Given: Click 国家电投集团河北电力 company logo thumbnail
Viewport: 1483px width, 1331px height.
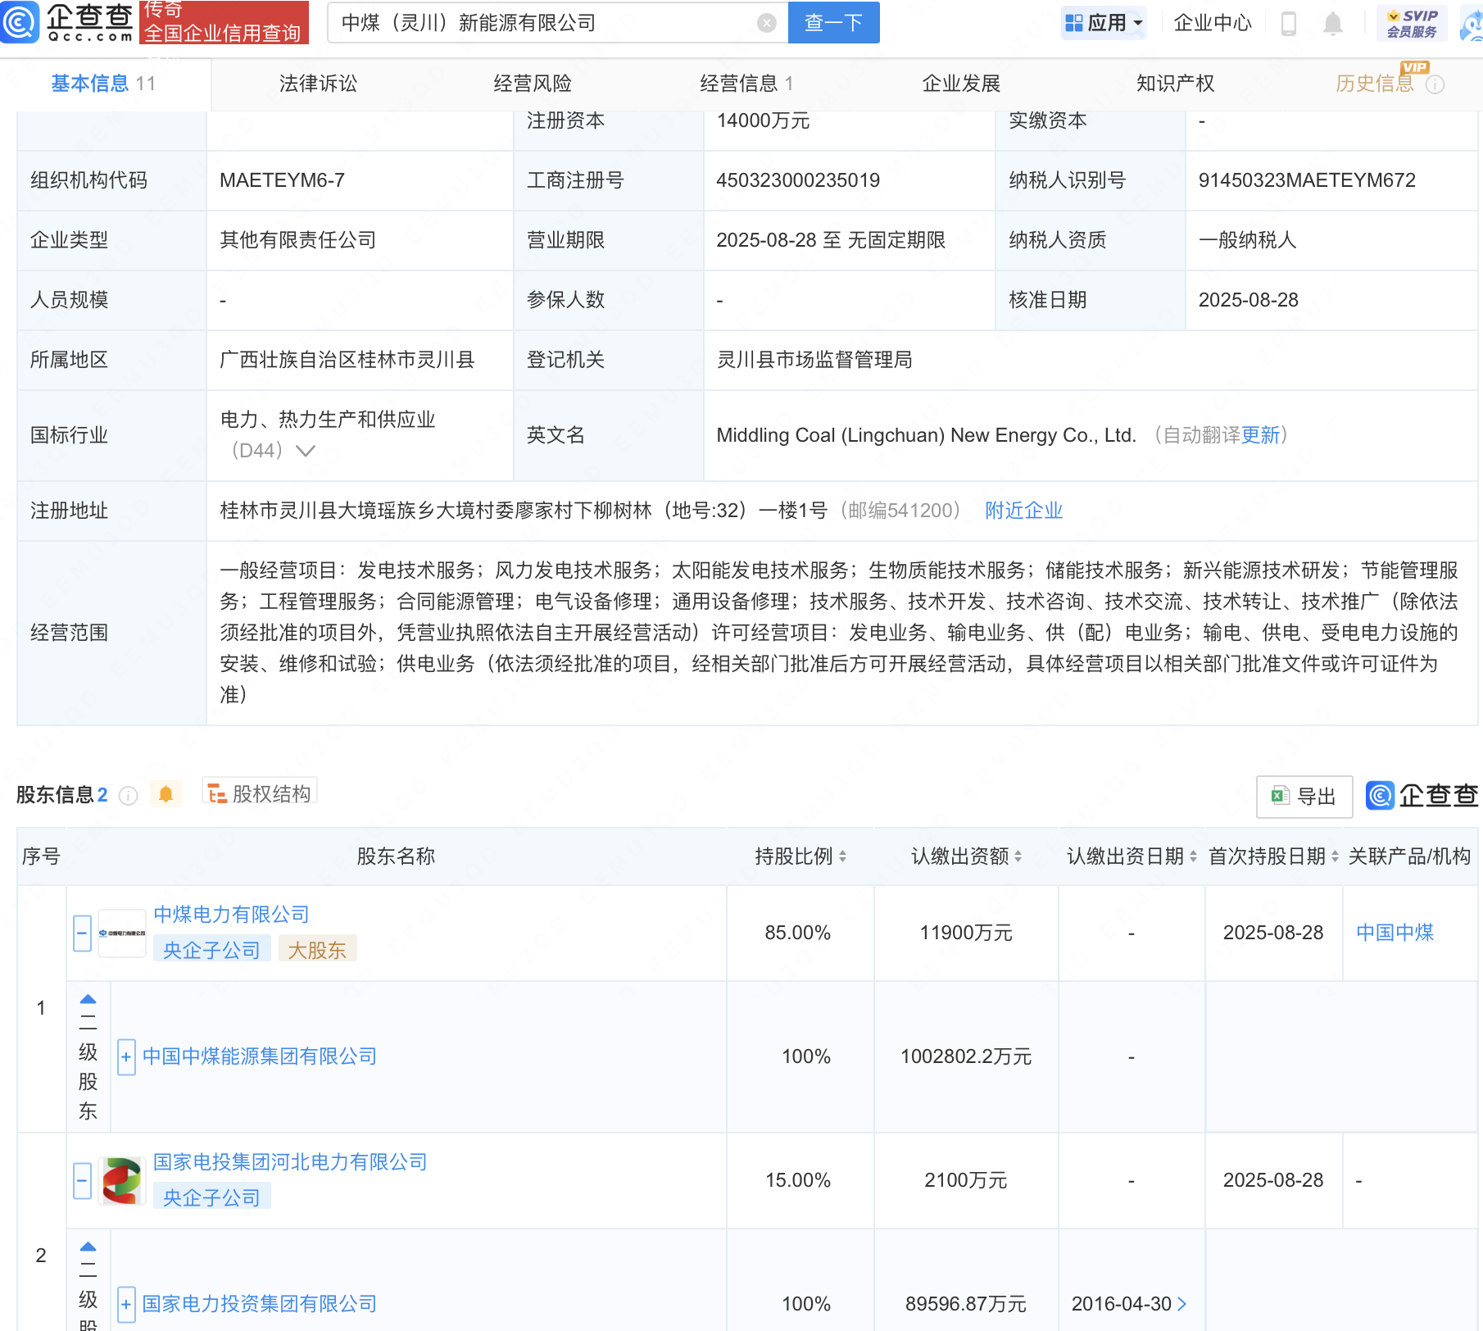Looking at the screenshot, I should coord(122,1180).
